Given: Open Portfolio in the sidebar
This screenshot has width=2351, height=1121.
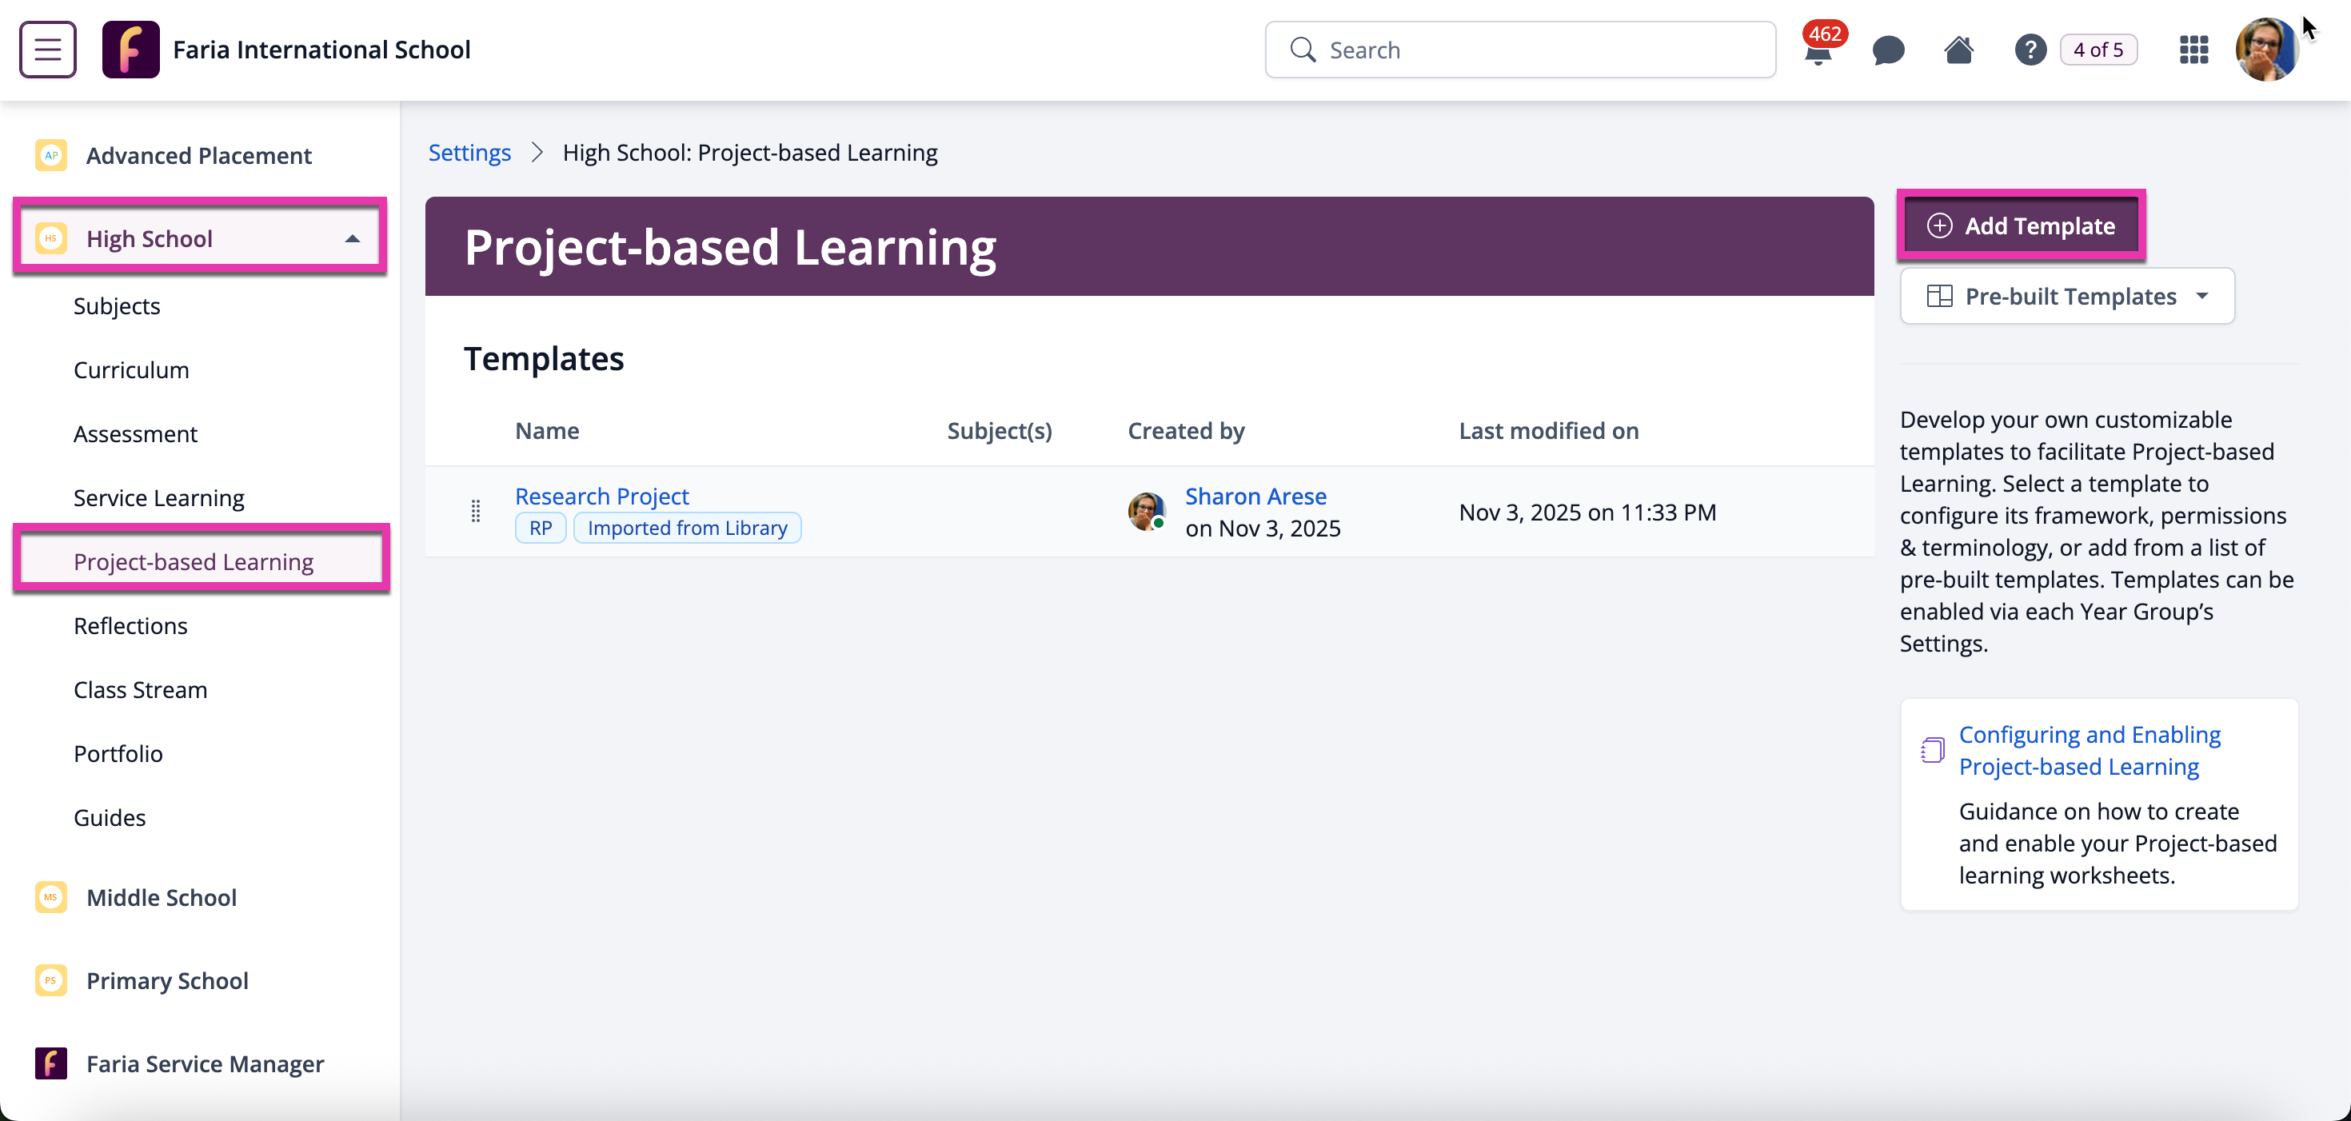Looking at the screenshot, I should pyautogui.click(x=118, y=753).
